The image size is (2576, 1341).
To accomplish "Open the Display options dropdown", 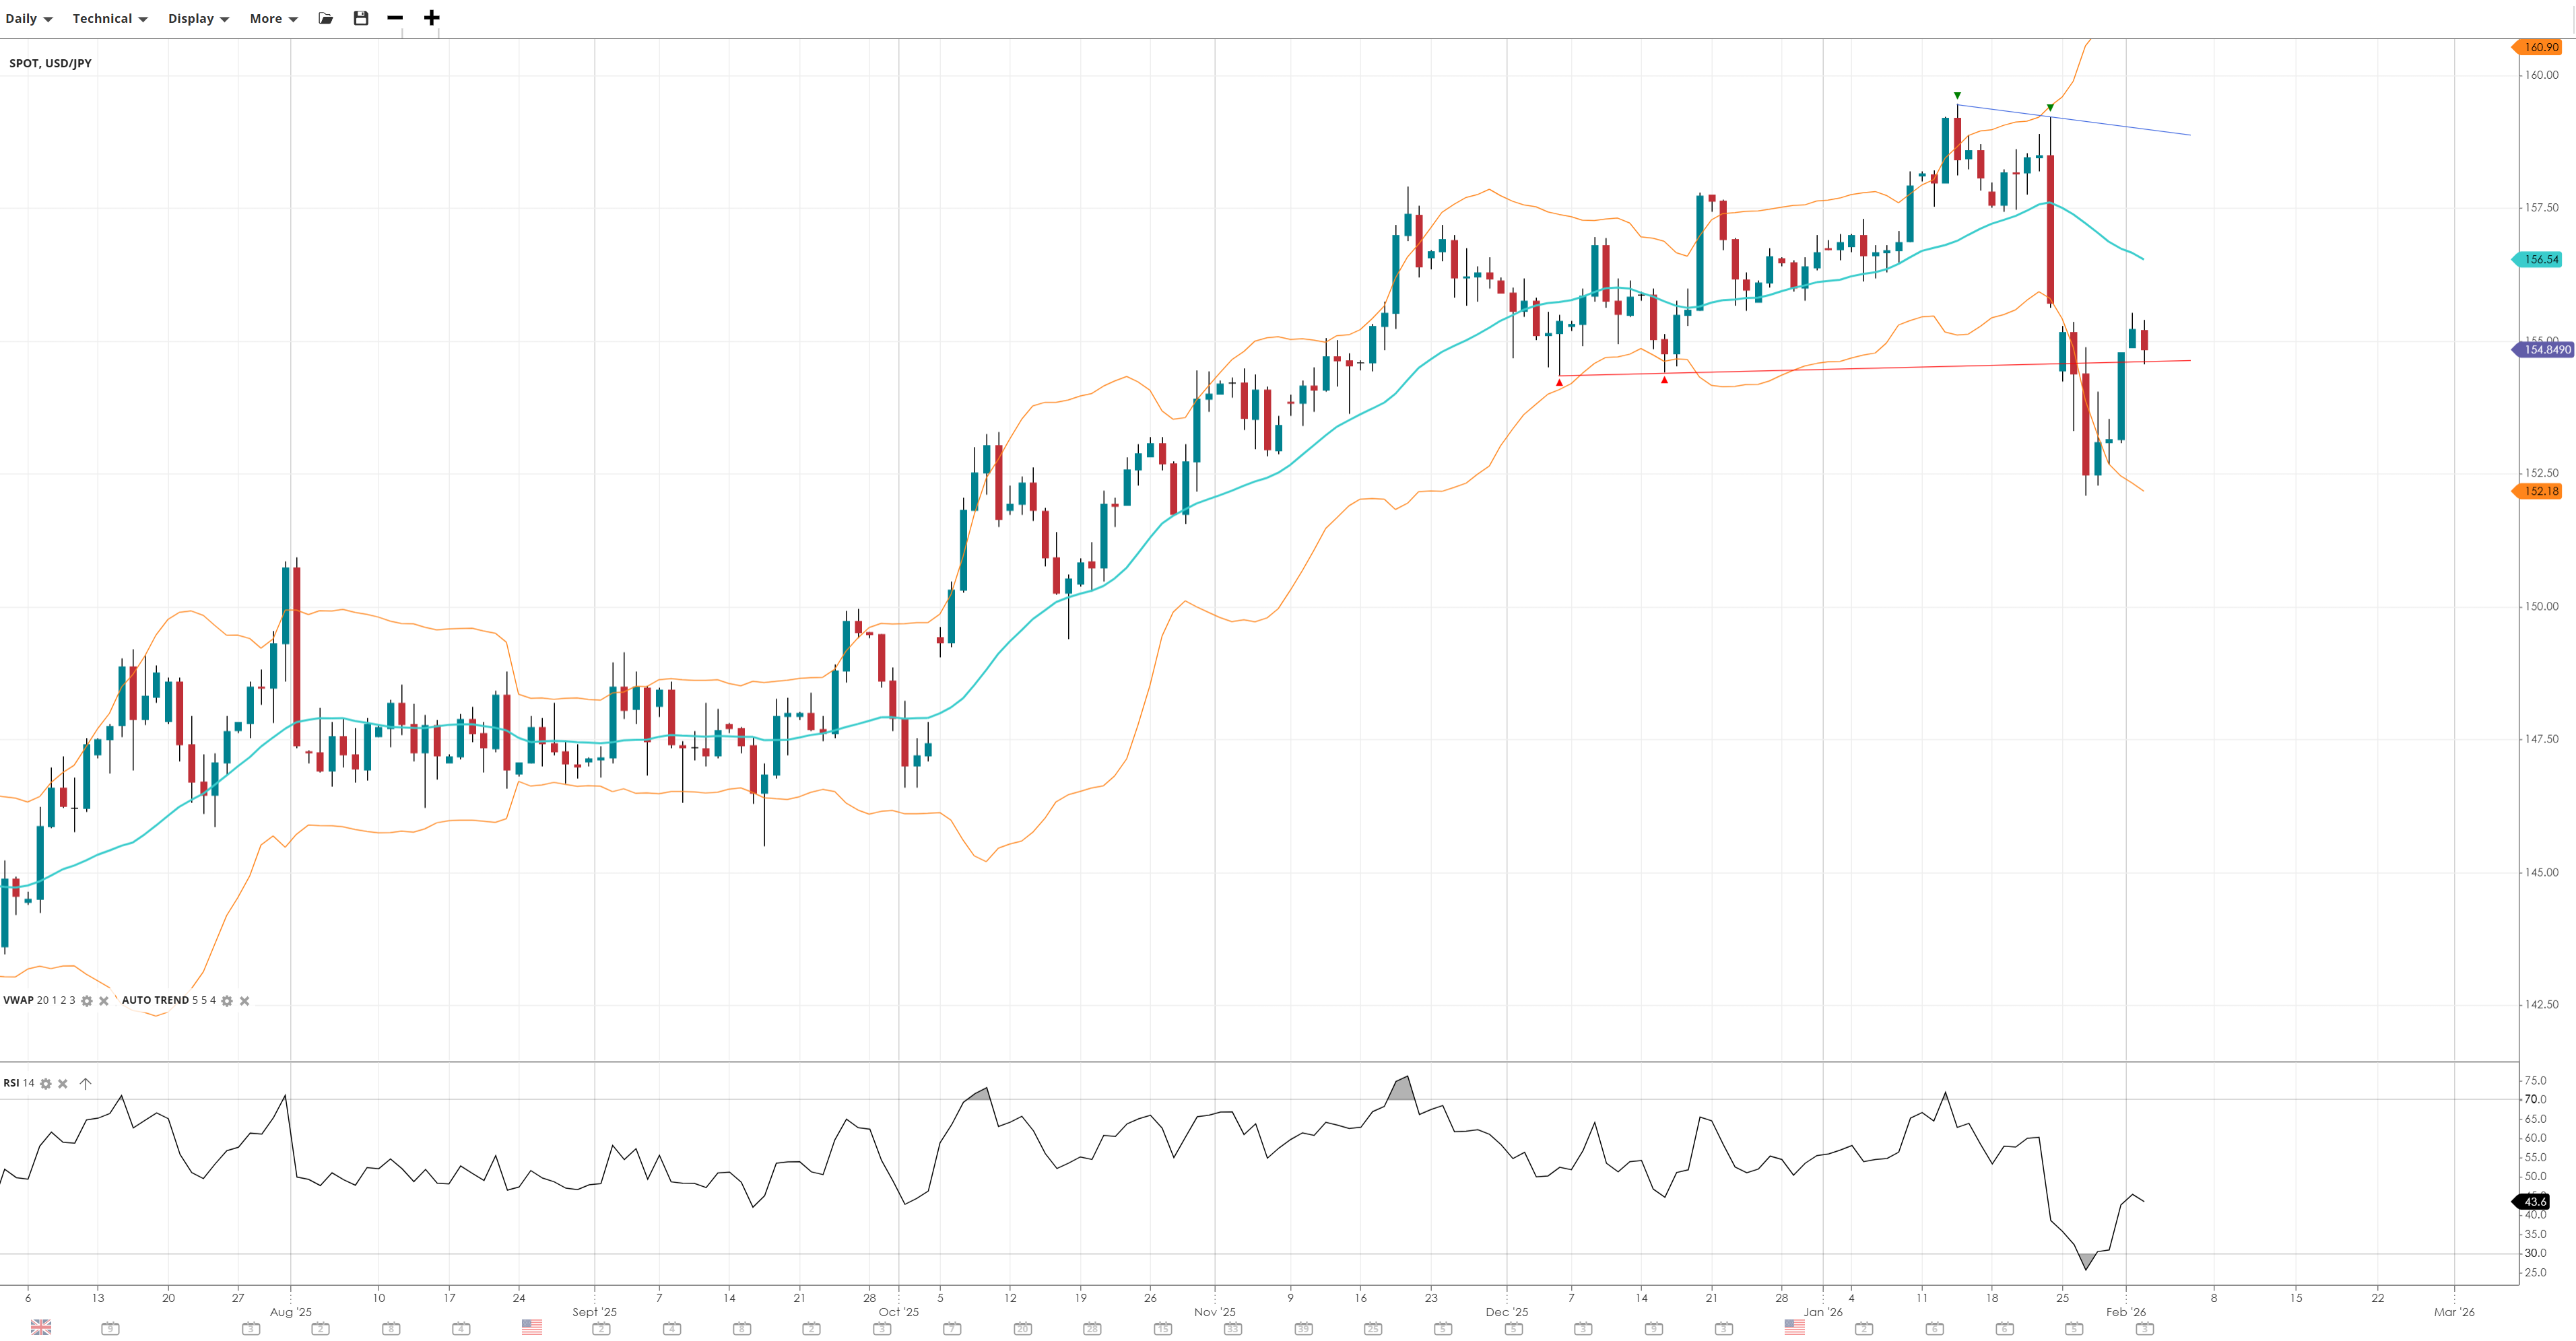I will [x=198, y=19].
